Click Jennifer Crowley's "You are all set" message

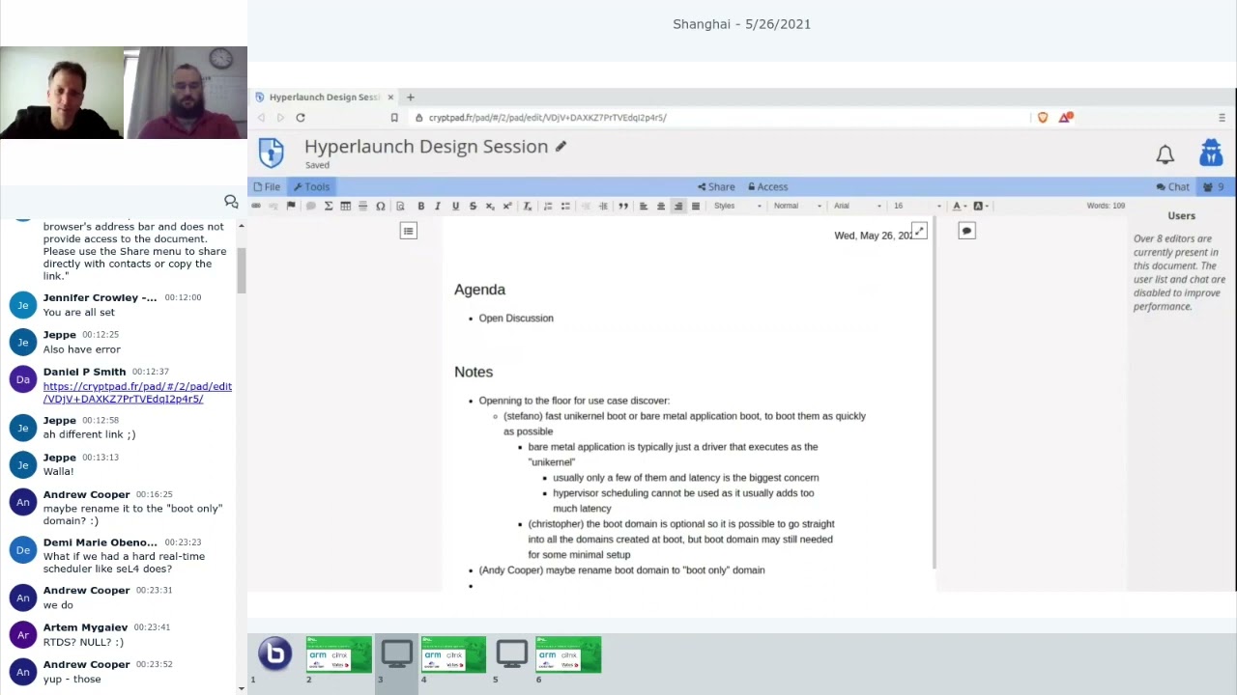(78, 313)
